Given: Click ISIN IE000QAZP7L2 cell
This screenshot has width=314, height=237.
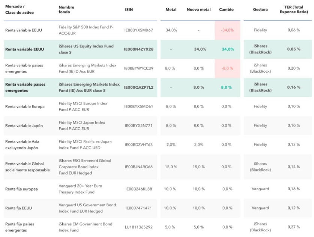Looking at the screenshot, I should point(138,88).
